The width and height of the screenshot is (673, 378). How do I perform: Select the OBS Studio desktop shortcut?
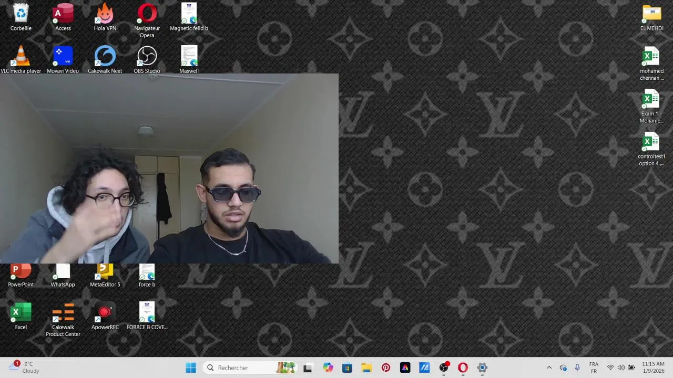(147, 60)
